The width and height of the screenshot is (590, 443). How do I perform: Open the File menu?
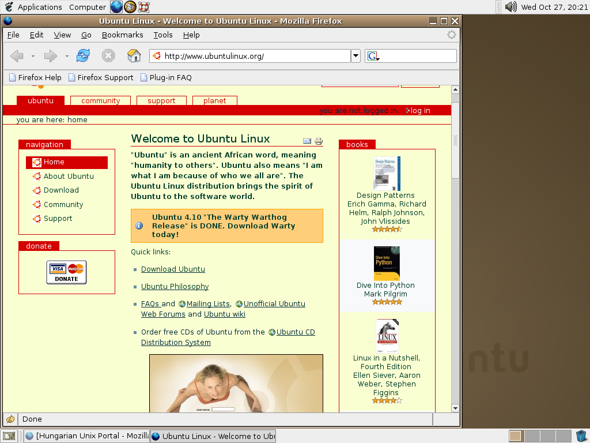tap(13, 35)
